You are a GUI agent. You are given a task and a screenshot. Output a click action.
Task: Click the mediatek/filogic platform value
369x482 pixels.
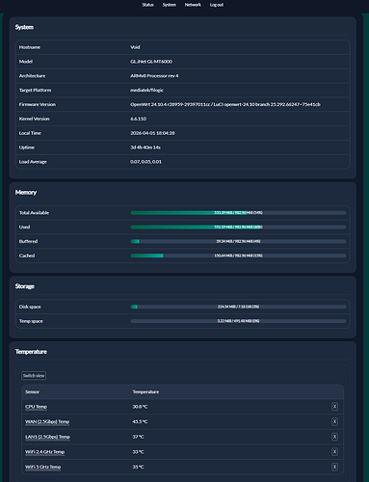pyautogui.click(x=146, y=90)
